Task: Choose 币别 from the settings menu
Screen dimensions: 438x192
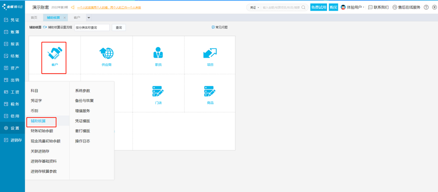Action: point(34,111)
